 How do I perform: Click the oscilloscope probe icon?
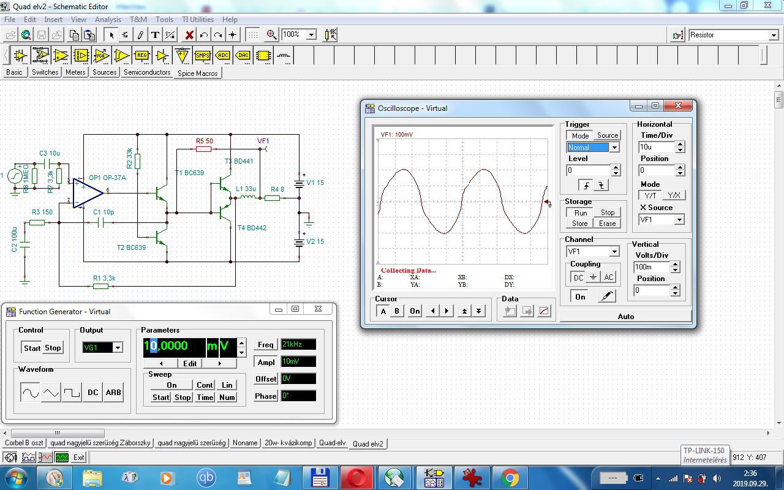(x=606, y=296)
